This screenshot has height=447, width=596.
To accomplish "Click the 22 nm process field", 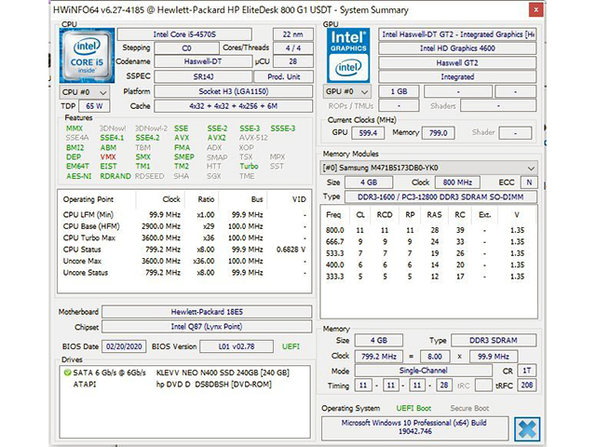I will (292, 34).
